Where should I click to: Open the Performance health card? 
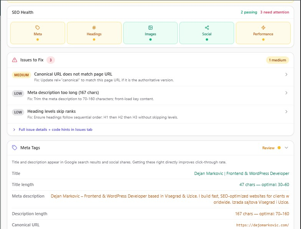pos(263,33)
